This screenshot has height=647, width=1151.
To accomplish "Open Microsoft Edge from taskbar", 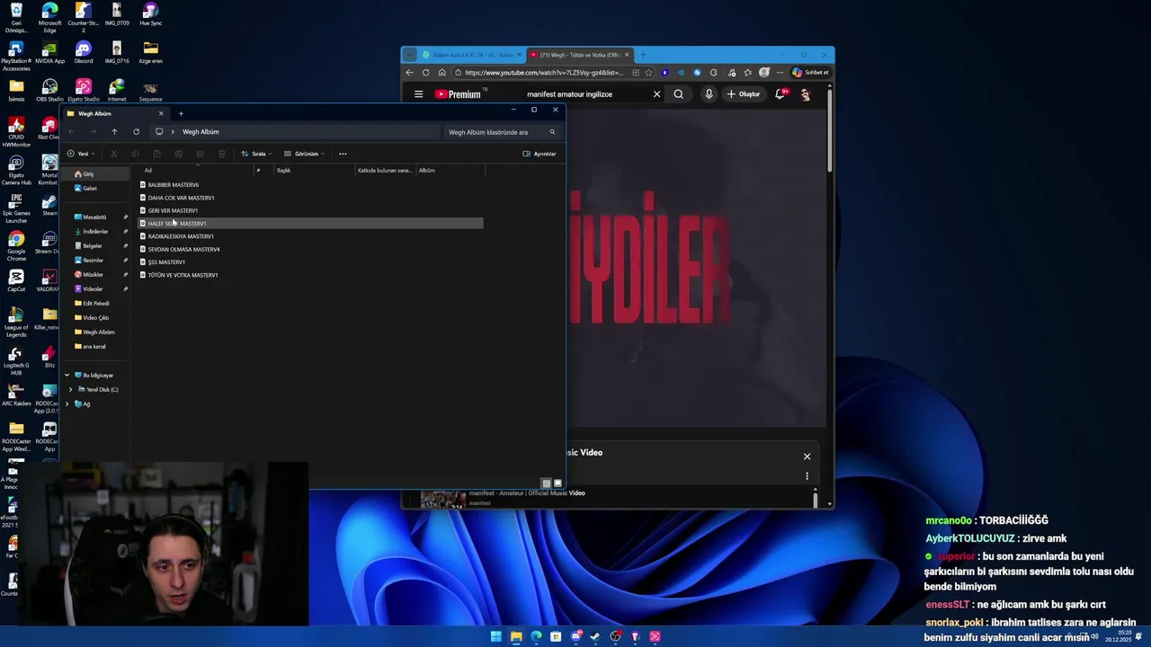I will pyautogui.click(x=536, y=637).
